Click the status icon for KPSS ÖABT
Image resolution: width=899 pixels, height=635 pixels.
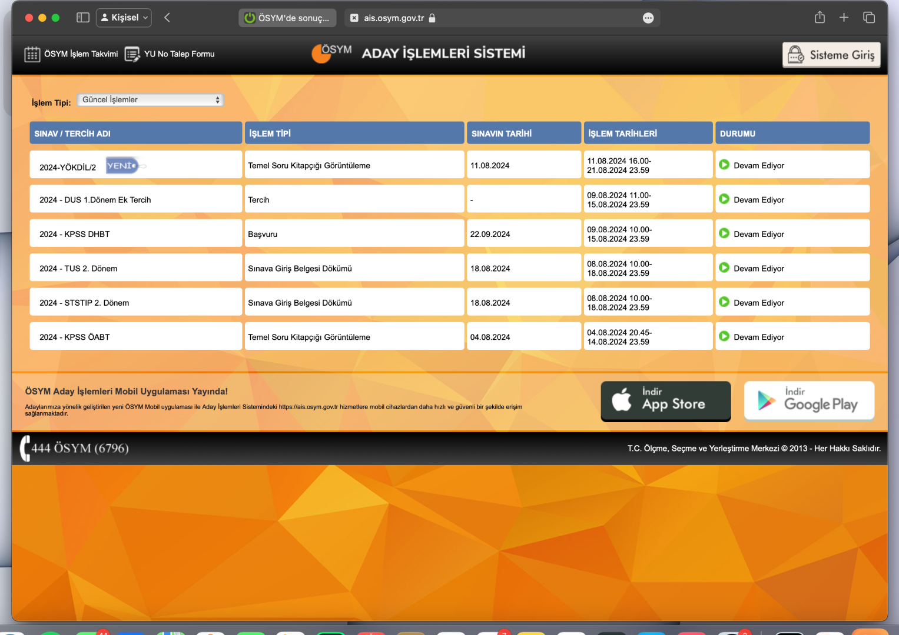pyautogui.click(x=724, y=336)
